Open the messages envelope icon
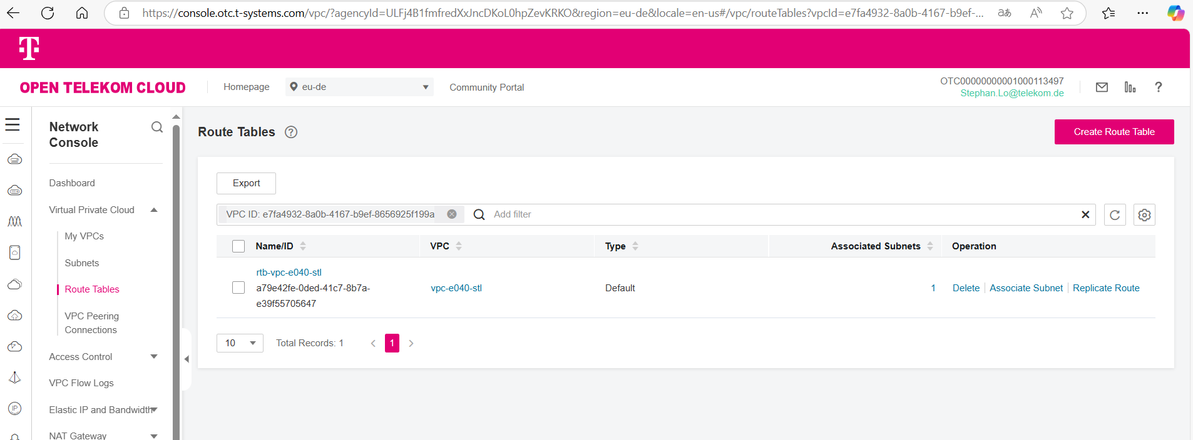 point(1102,87)
